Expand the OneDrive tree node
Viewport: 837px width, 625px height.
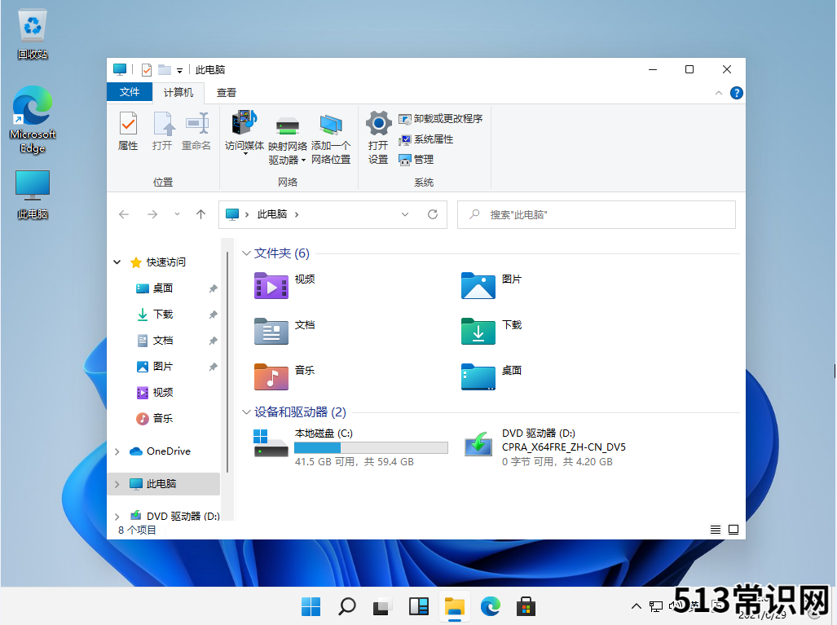coord(117,451)
